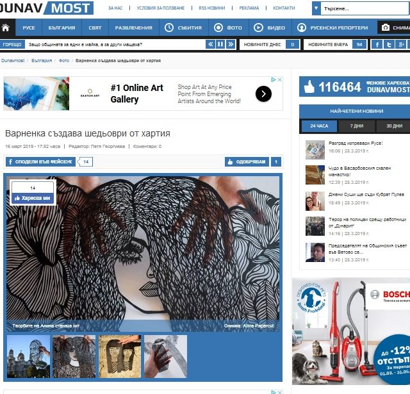Switch to the 30 ДНИ tab
The width and height of the screenshot is (410, 394).
(394, 126)
